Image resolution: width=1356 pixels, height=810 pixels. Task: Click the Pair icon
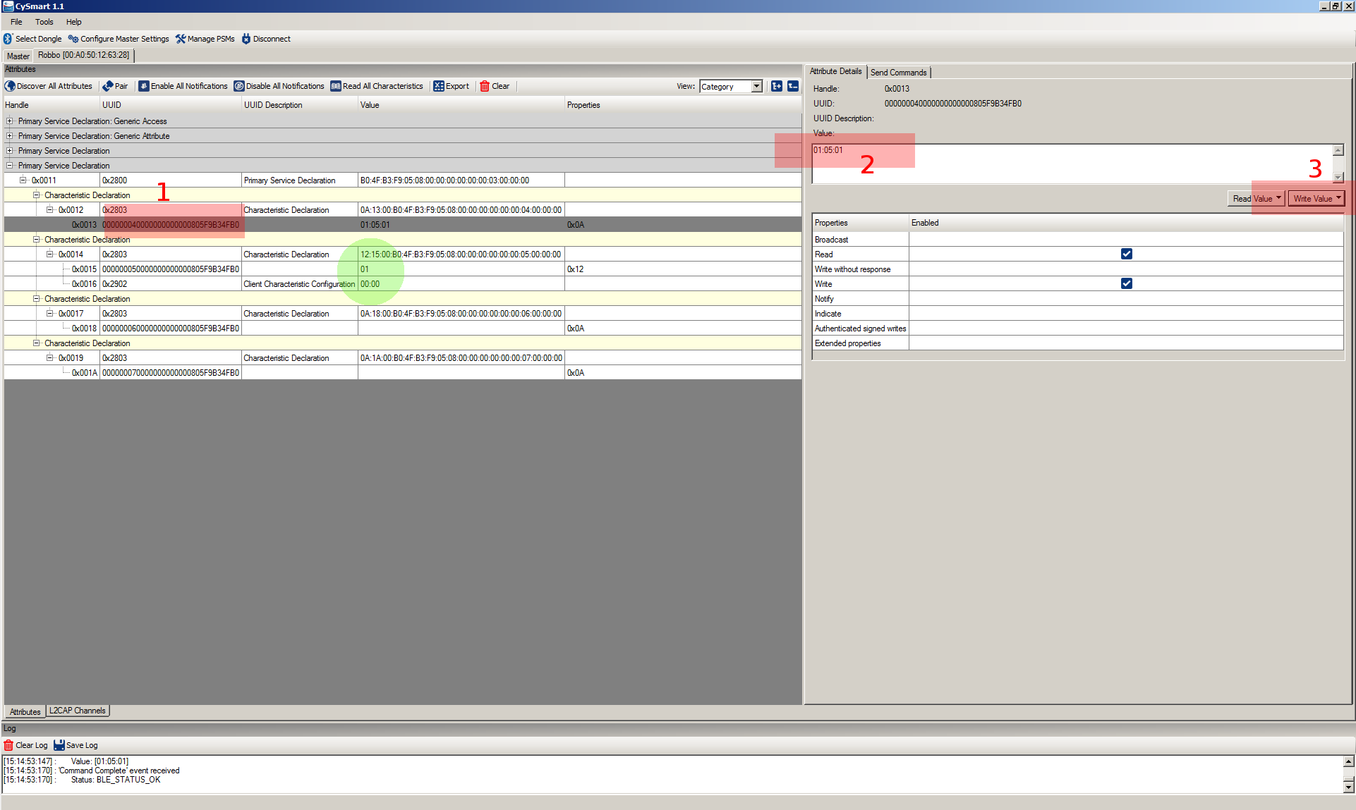(x=108, y=86)
